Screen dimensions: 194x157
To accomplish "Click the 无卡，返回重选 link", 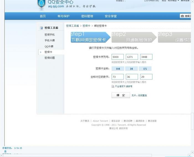I will pyautogui.click(x=139, y=96).
